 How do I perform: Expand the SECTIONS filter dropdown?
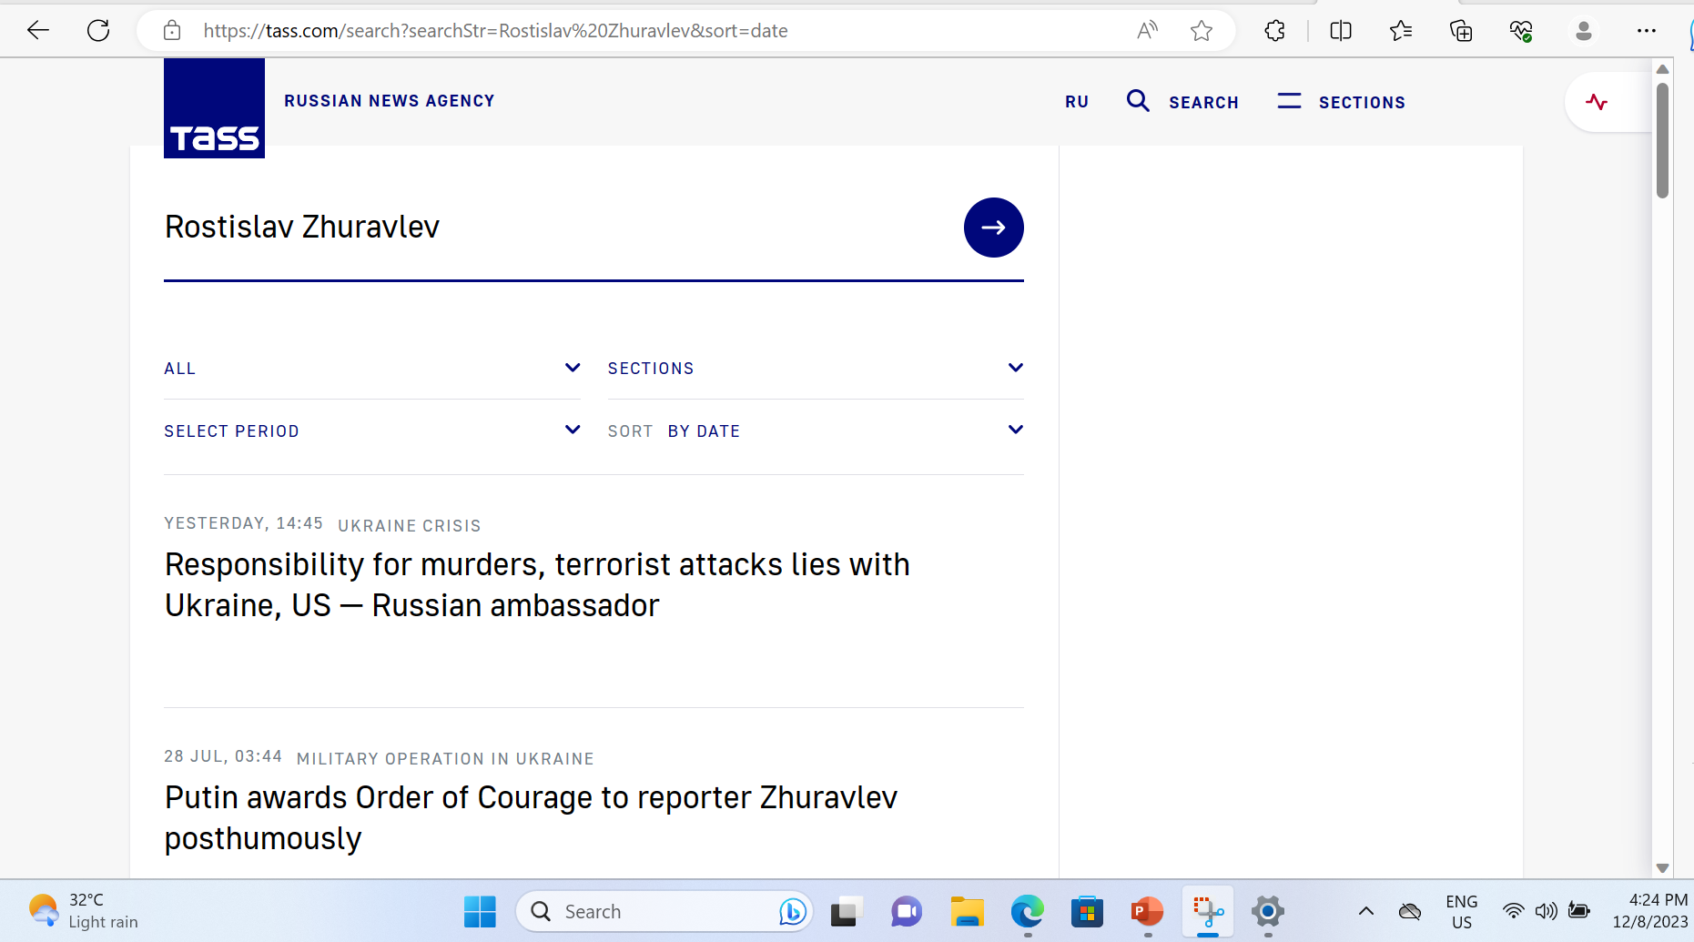[x=816, y=369]
